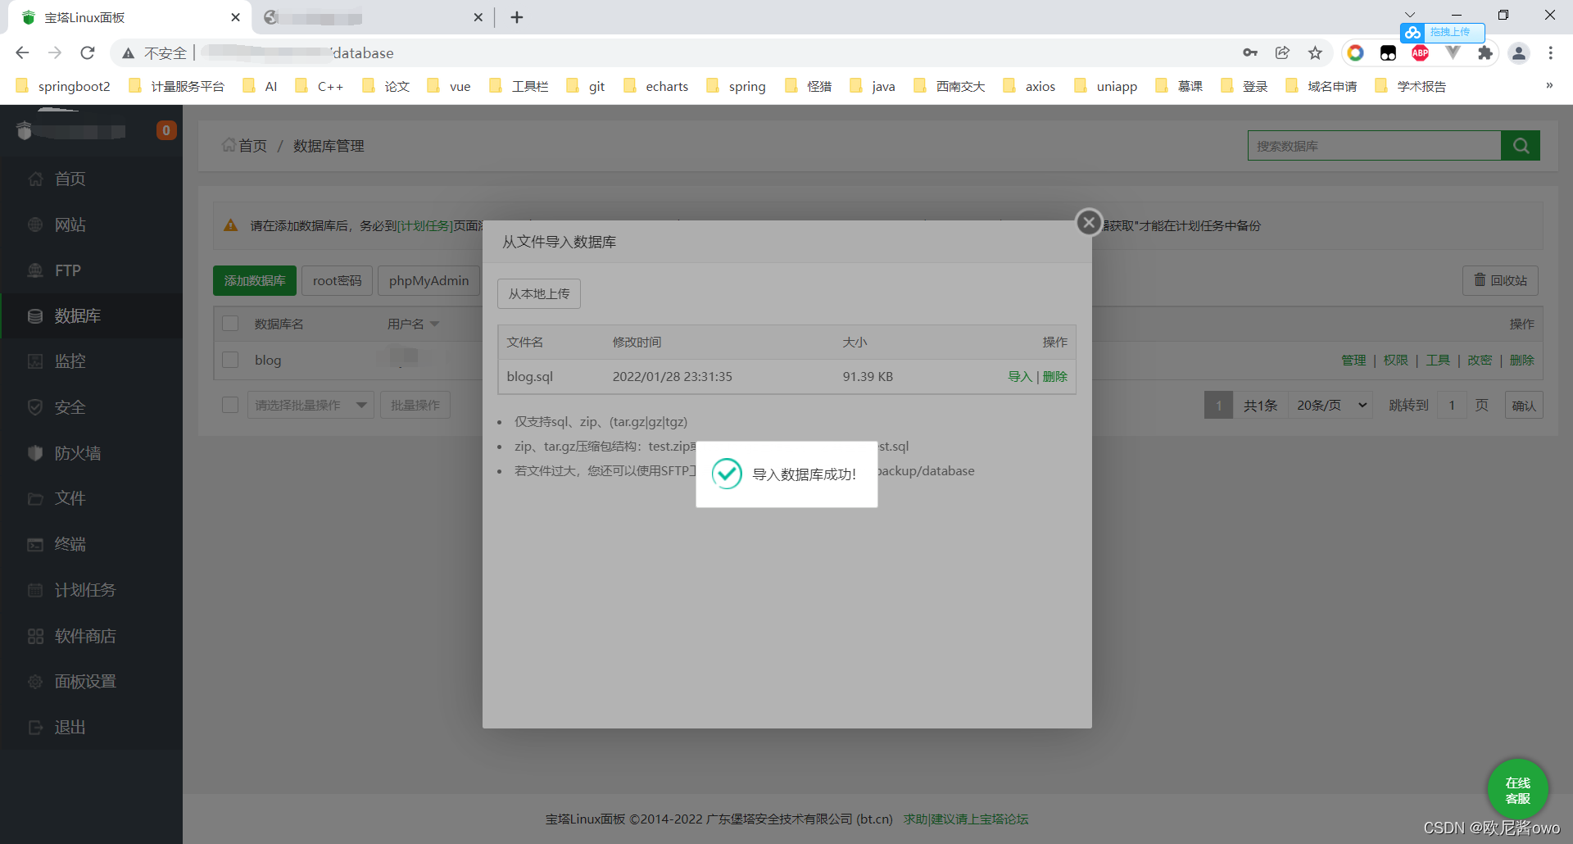Click the 确认 pagination button
Image resolution: width=1573 pixels, height=844 pixels.
click(x=1524, y=405)
